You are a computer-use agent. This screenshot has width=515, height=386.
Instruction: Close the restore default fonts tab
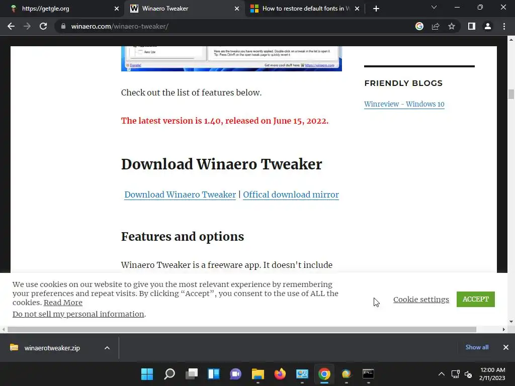pyautogui.click(x=357, y=9)
